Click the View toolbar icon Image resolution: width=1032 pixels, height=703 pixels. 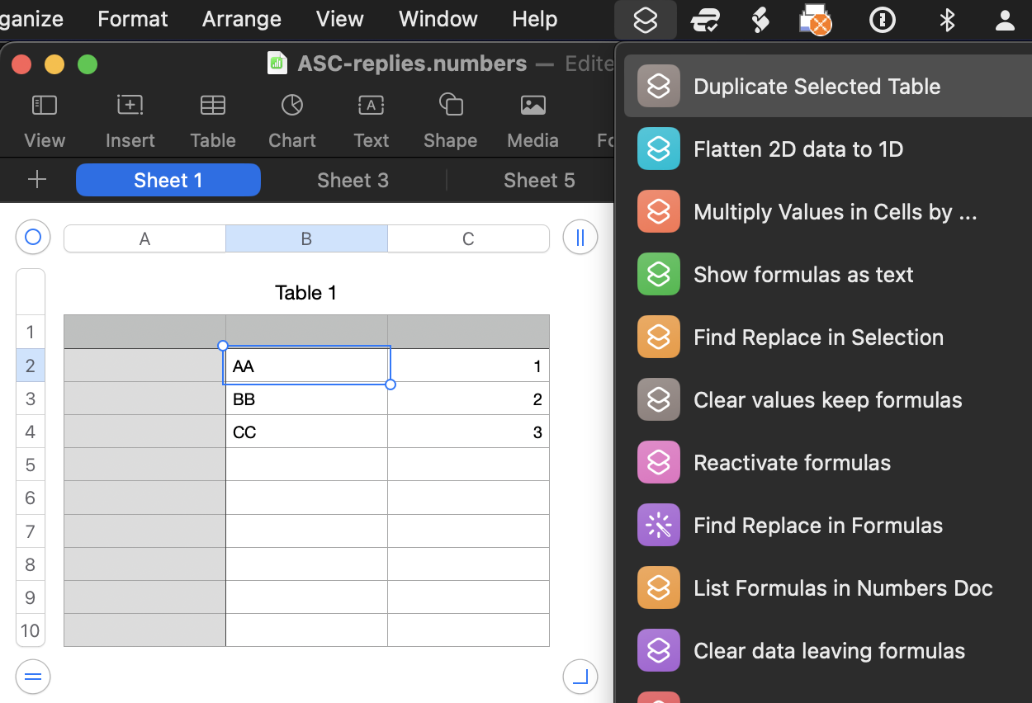click(x=45, y=120)
